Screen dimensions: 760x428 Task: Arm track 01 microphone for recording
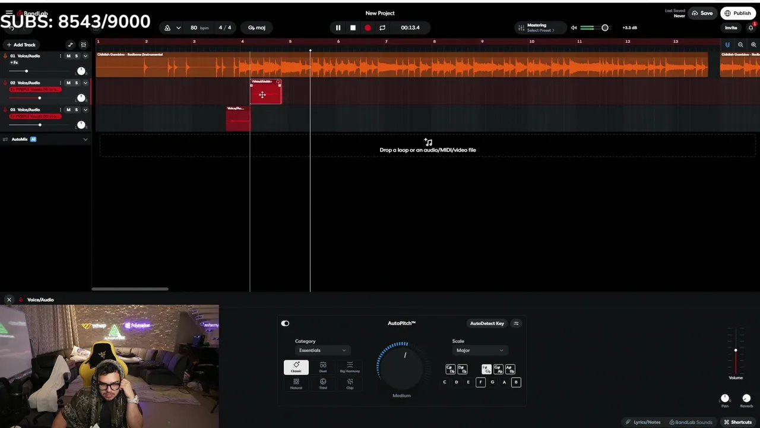click(5, 56)
